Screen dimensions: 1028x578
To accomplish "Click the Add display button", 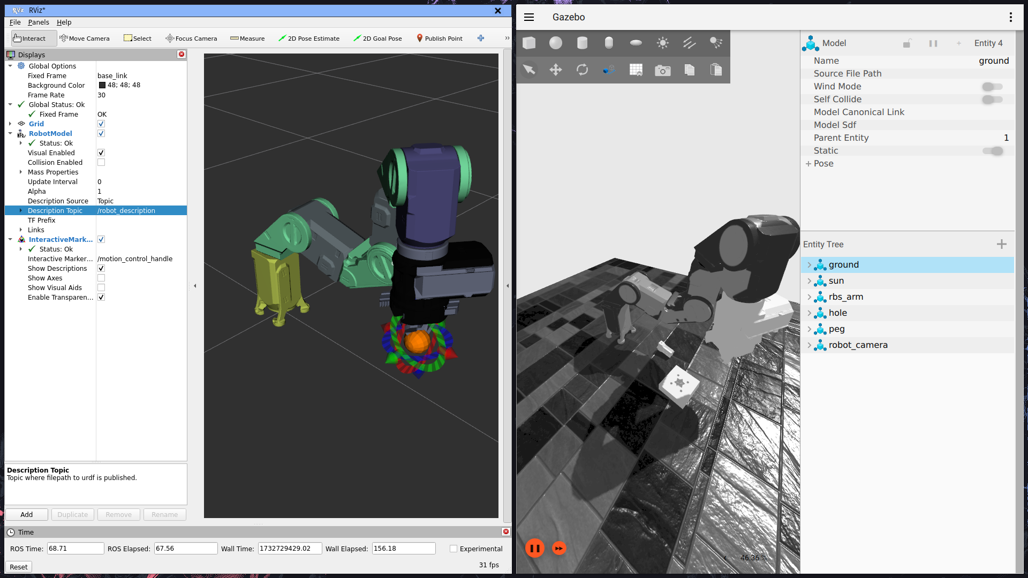I will click(27, 514).
